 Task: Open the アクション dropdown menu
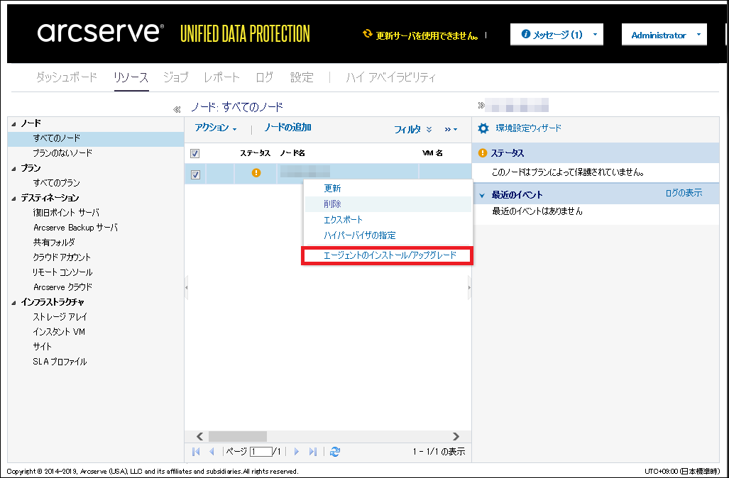(x=216, y=128)
